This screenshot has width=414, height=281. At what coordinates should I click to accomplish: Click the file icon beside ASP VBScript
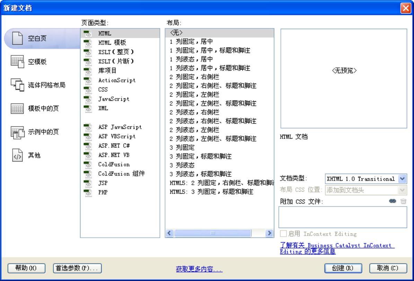click(88, 136)
